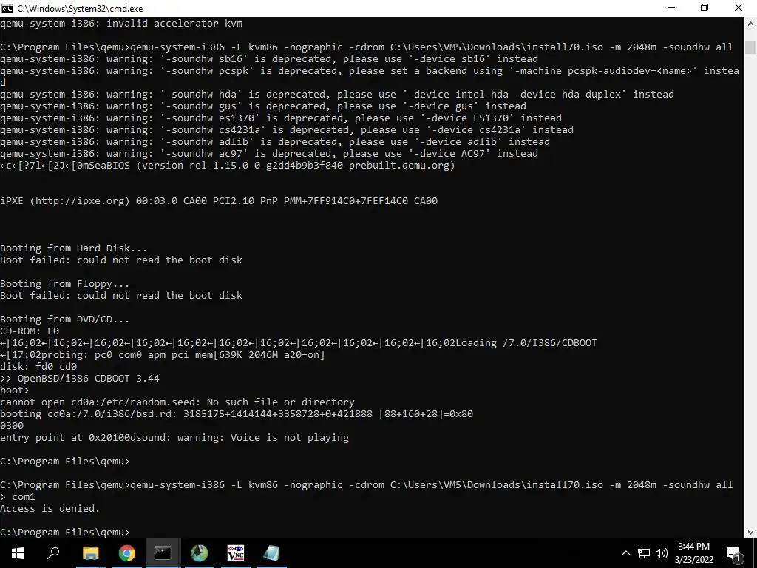Open taskbar Search magnifier
The height and width of the screenshot is (568, 757).
pos(53,553)
